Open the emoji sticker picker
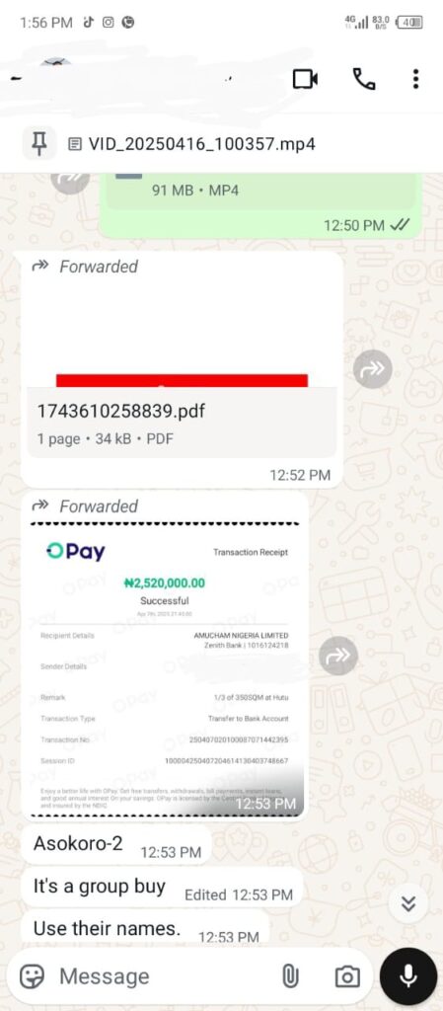Screen dimensions: 443x1011 pos(33,976)
